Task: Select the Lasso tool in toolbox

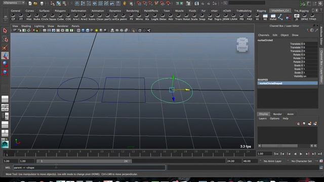Action: click(5, 39)
